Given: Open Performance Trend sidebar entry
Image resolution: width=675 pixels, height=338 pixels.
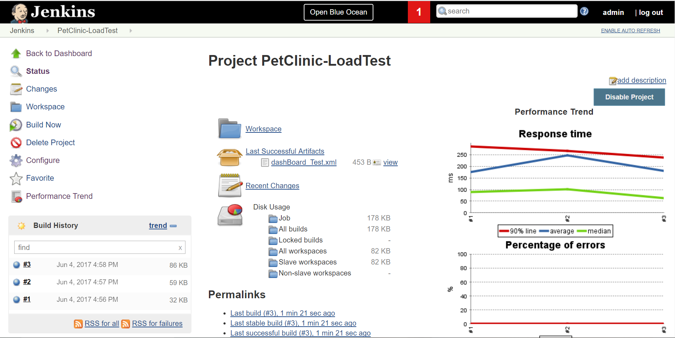Looking at the screenshot, I should tap(59, 196).
